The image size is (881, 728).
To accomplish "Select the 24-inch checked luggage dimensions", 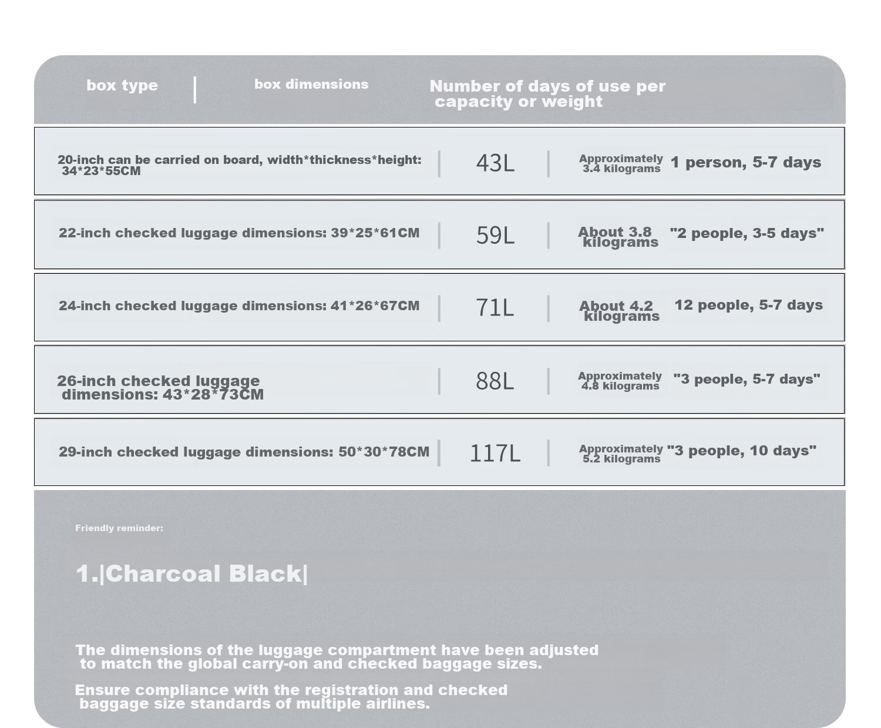I will coord(239,306).
